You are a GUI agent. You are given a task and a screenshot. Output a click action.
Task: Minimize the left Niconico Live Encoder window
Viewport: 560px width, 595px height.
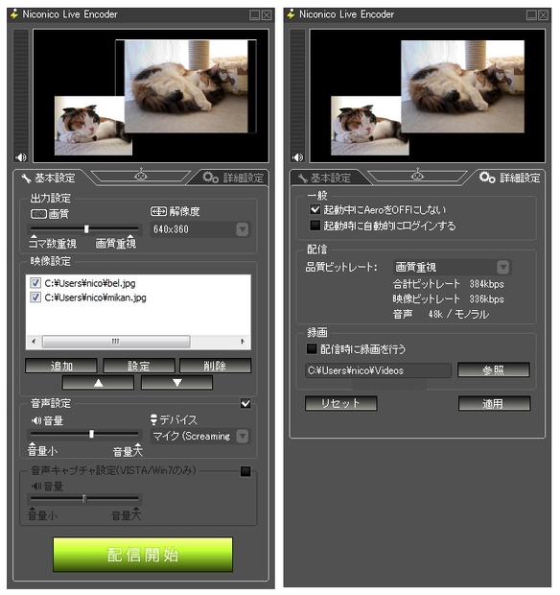[x=255, y=14]
